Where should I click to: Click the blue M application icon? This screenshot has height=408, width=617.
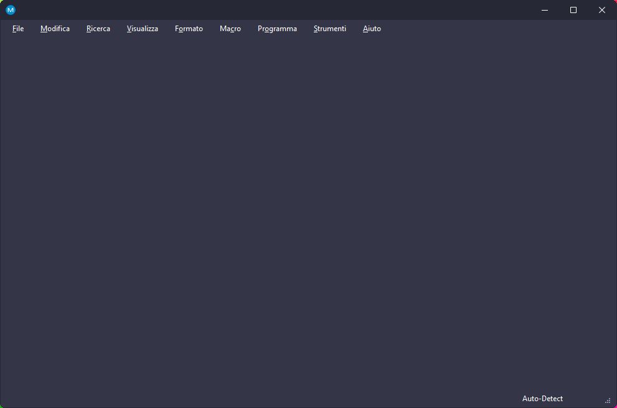11,10
